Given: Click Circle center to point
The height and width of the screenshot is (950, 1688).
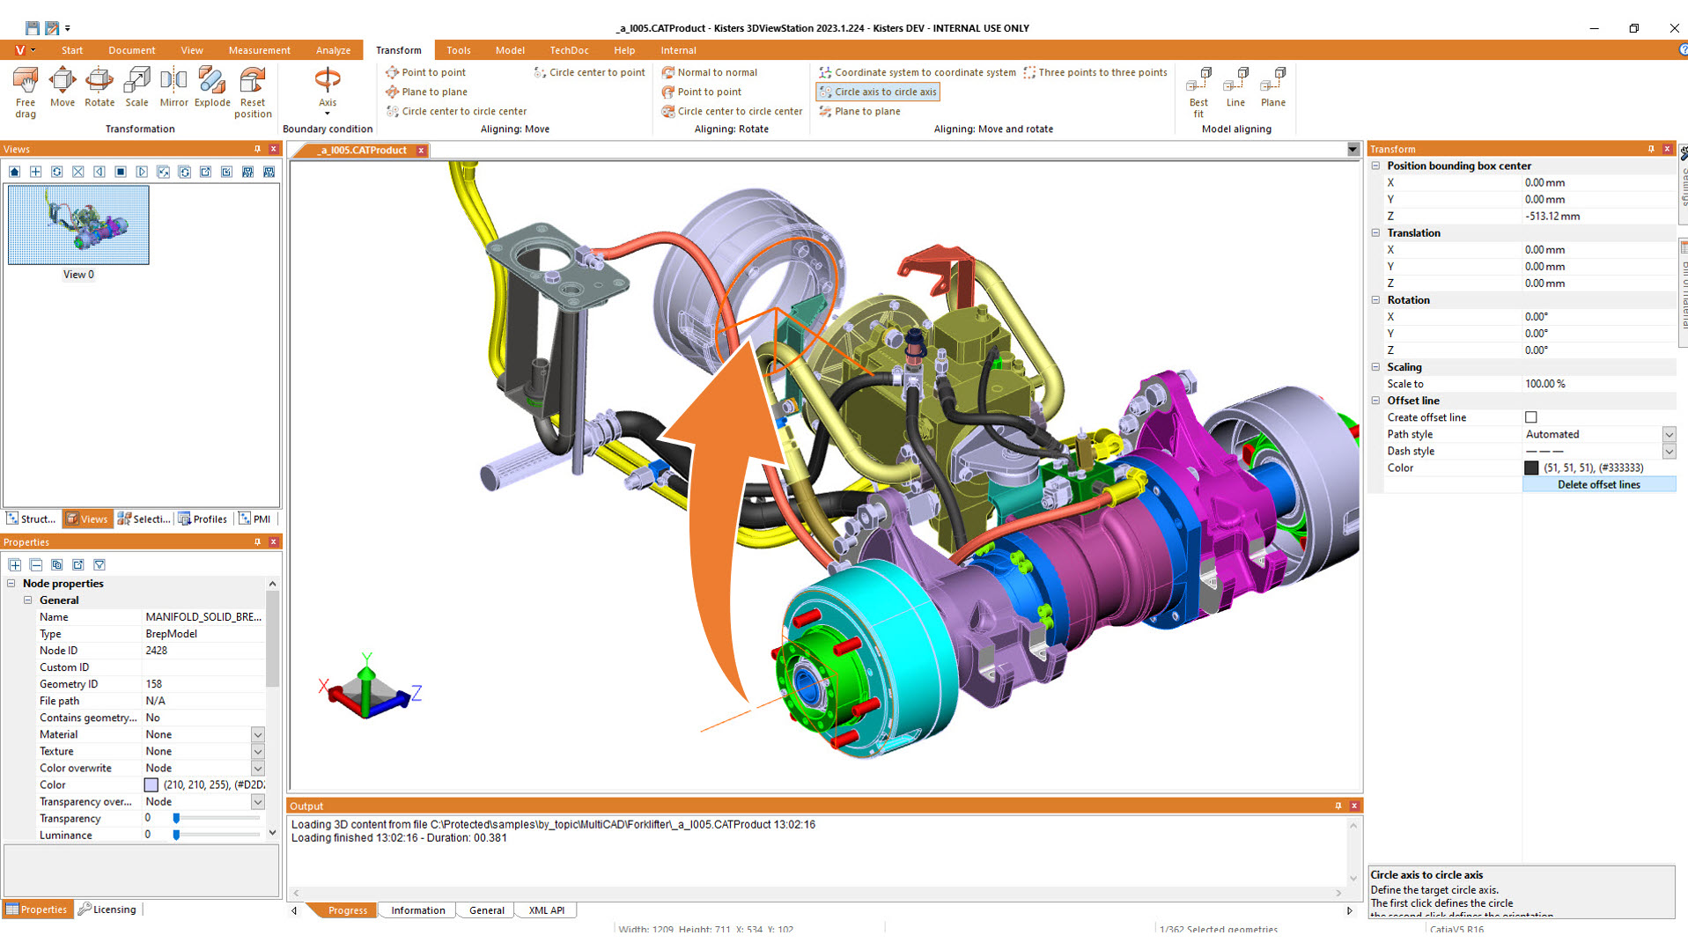Looking at the screenshot, I should tap(589, 72).
